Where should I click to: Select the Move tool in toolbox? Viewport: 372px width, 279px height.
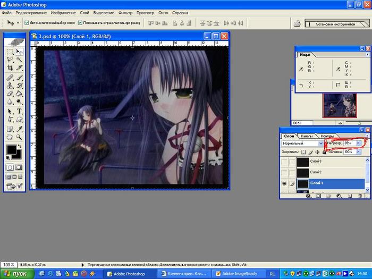(x=19, y=52)
